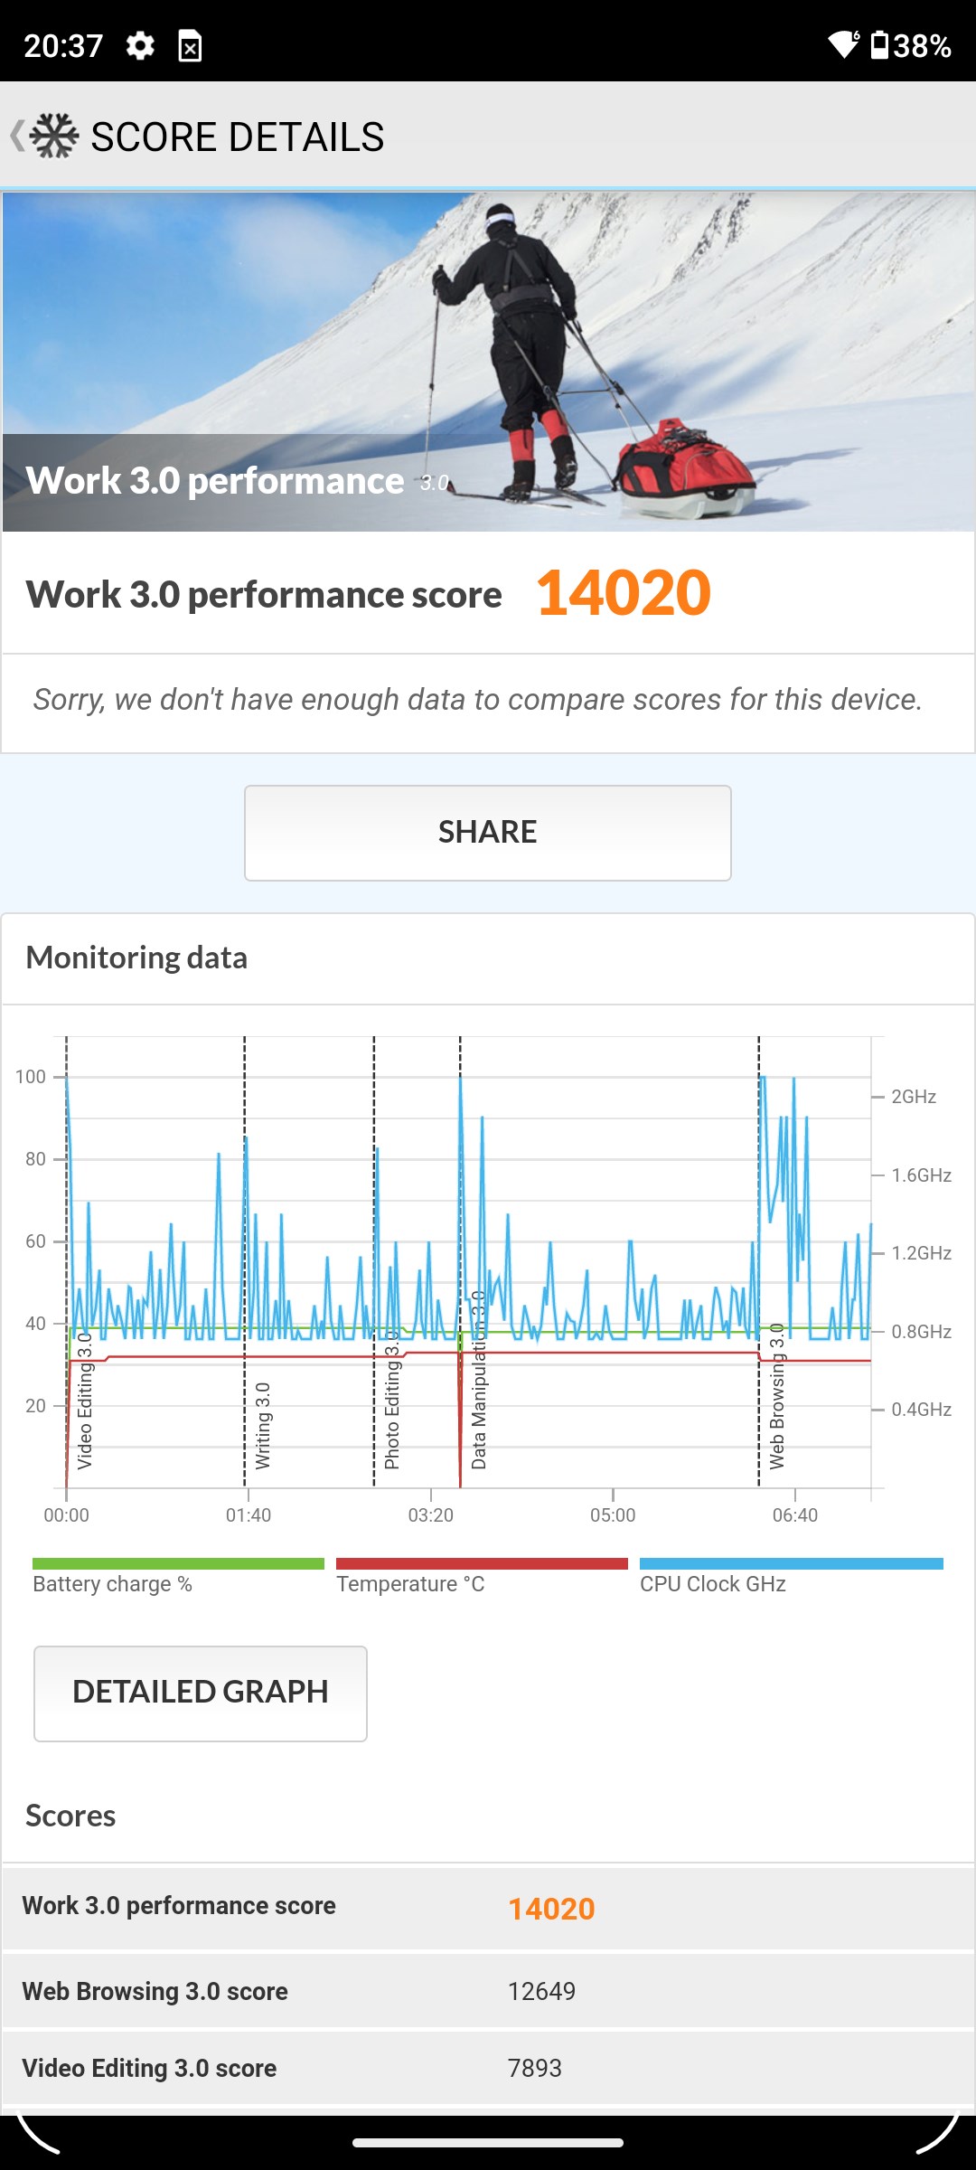Screen dimensions: 976x2170
Task: Tap the Work 3.0 performance banner image
Action: pyautogui.click(x=488, y=362)
